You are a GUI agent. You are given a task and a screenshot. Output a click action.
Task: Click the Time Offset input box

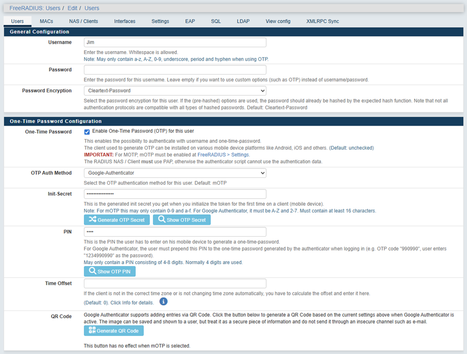pyautogui.click(x=175, y=283)
